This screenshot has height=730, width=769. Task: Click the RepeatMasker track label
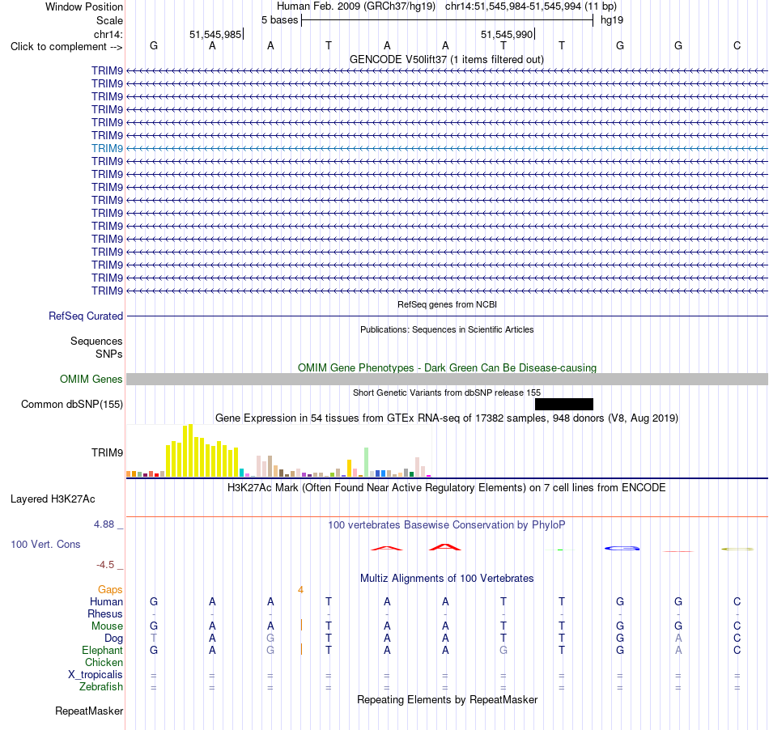(x=89, y=711)
